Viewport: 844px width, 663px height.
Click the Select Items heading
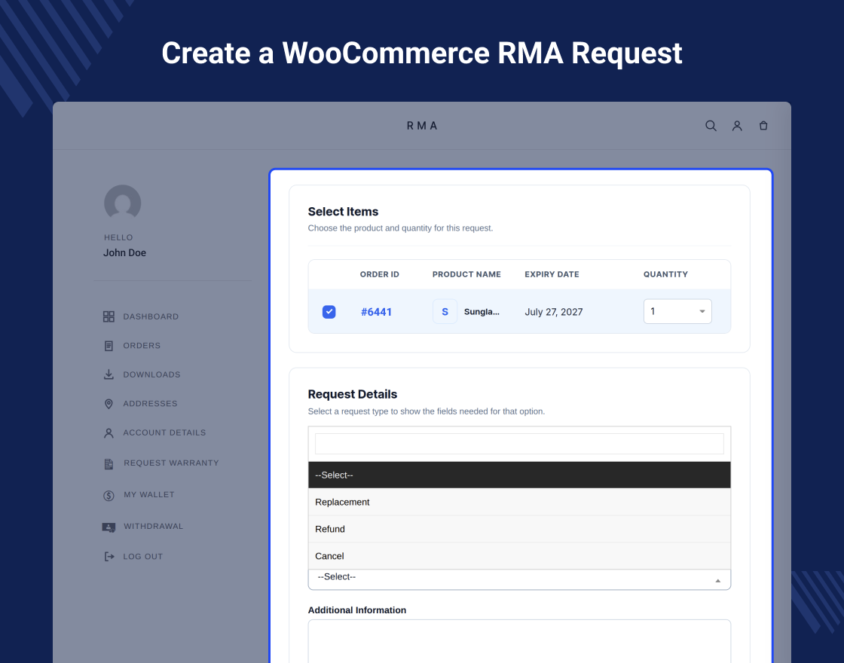pyautogui.click(x=343, y=212)
